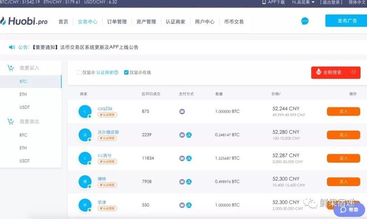Click the 发布广告 button
Image resolution: width=367 pixels, height=219 pixels.
point(346,21)
